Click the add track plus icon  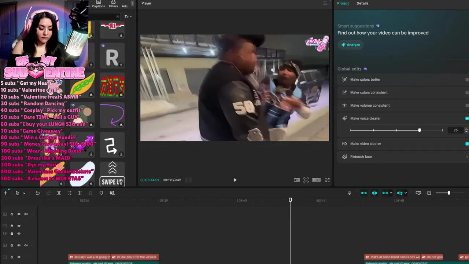[x=5, y=193]
